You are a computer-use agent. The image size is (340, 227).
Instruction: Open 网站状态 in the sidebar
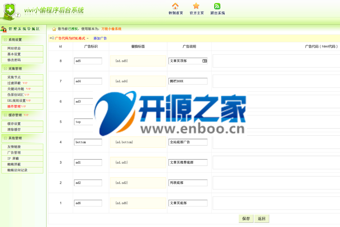22,48
